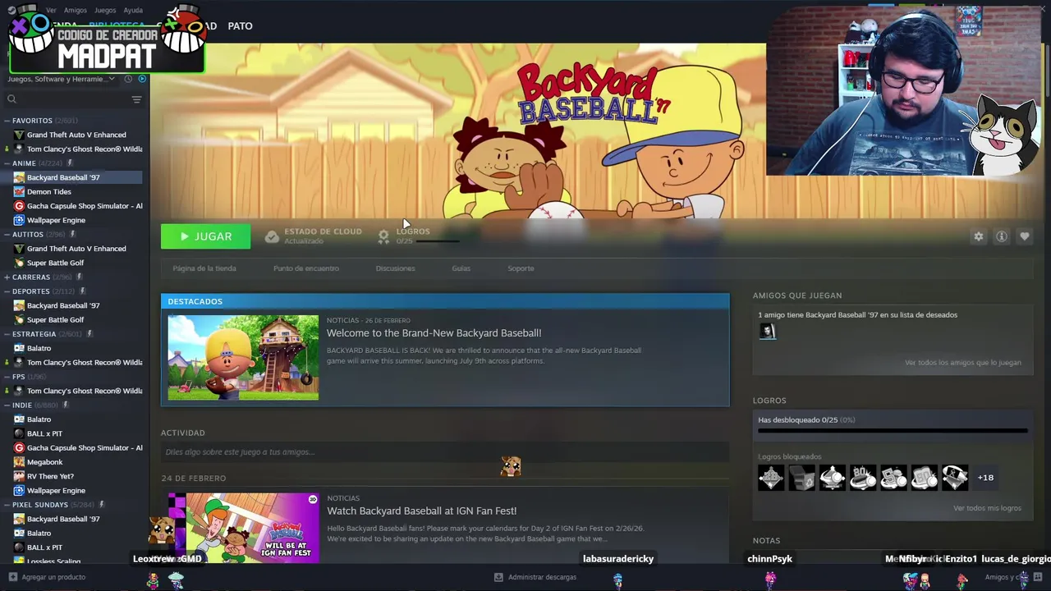Click the cloud status checkmark icon
Viewport: 1051px width, 591px height.
tap(272, 236)
